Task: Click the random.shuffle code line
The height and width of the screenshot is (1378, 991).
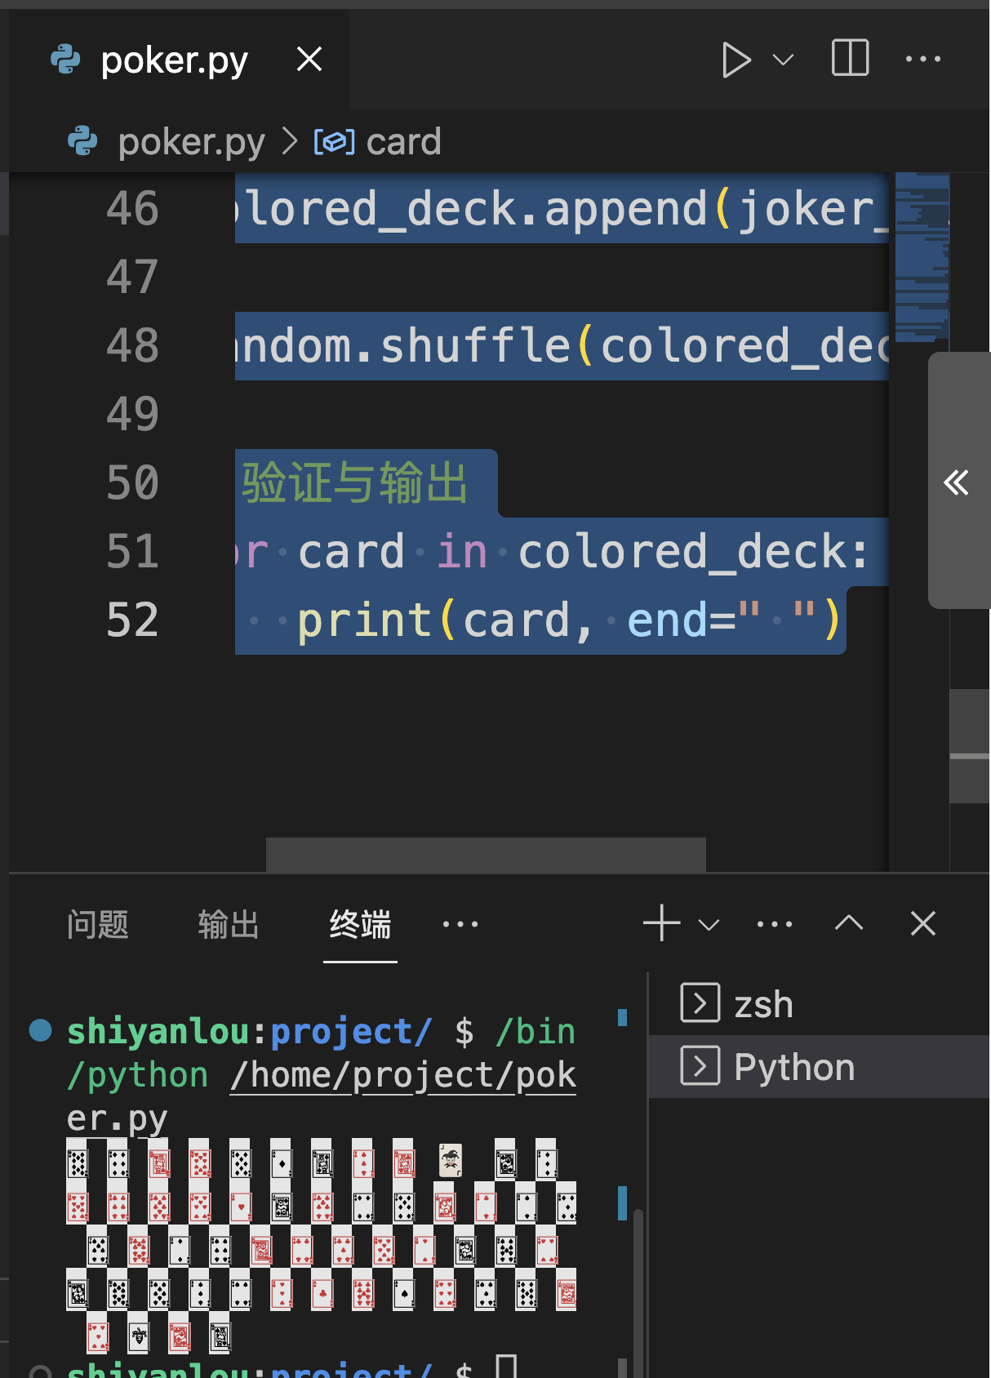Action: 562,346
